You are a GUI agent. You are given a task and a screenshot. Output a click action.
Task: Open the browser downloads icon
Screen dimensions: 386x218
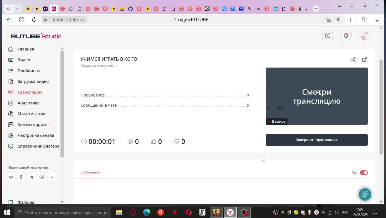point(377,20)
